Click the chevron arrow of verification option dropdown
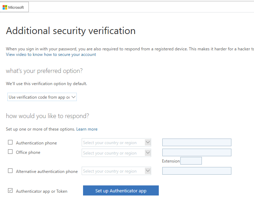This screenshot has width=254, height=200. coord(73,97)
